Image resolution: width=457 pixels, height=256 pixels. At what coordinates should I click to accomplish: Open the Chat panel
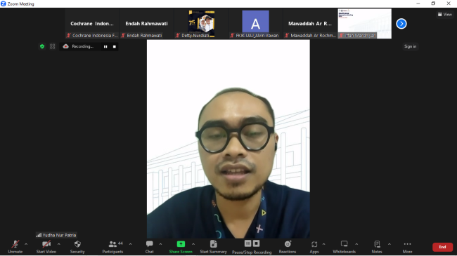(x=150, y=247)
